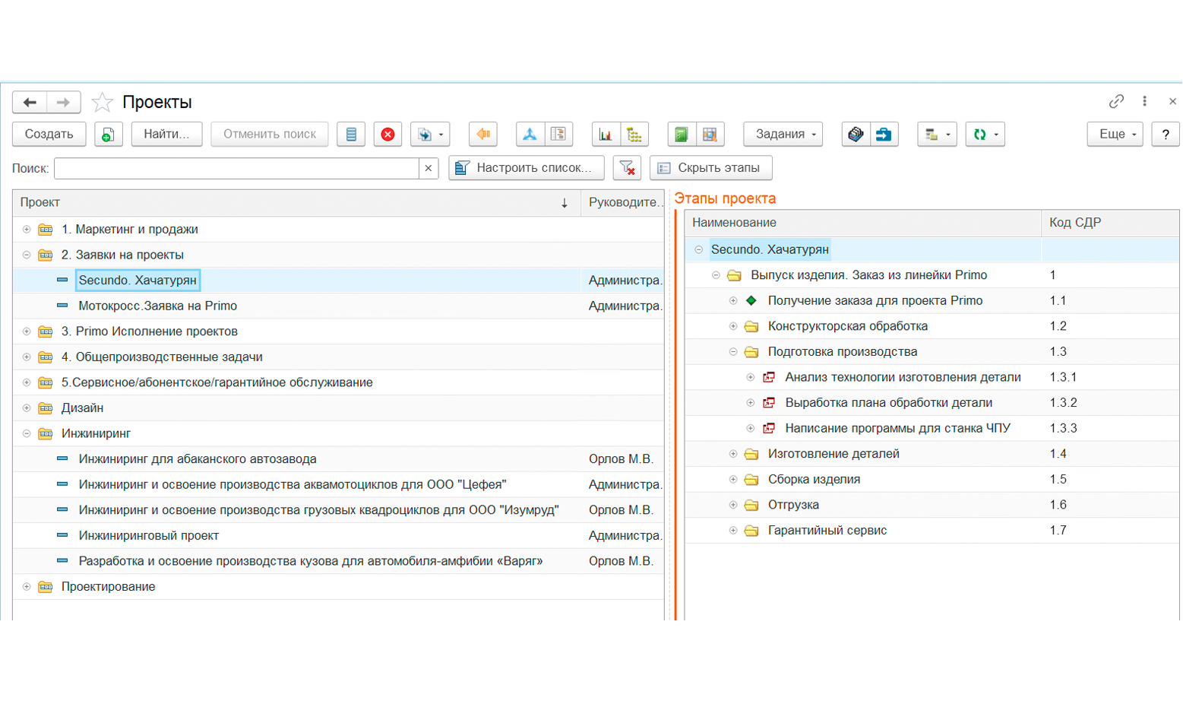
Task: Select the Инжиниринговый проект row
Action: [339, 536]
